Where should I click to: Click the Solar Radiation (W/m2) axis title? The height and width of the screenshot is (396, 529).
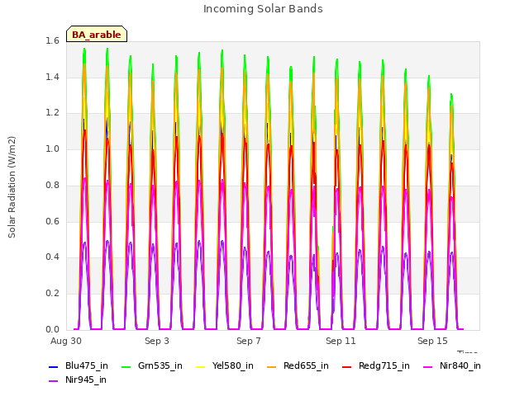12,187
